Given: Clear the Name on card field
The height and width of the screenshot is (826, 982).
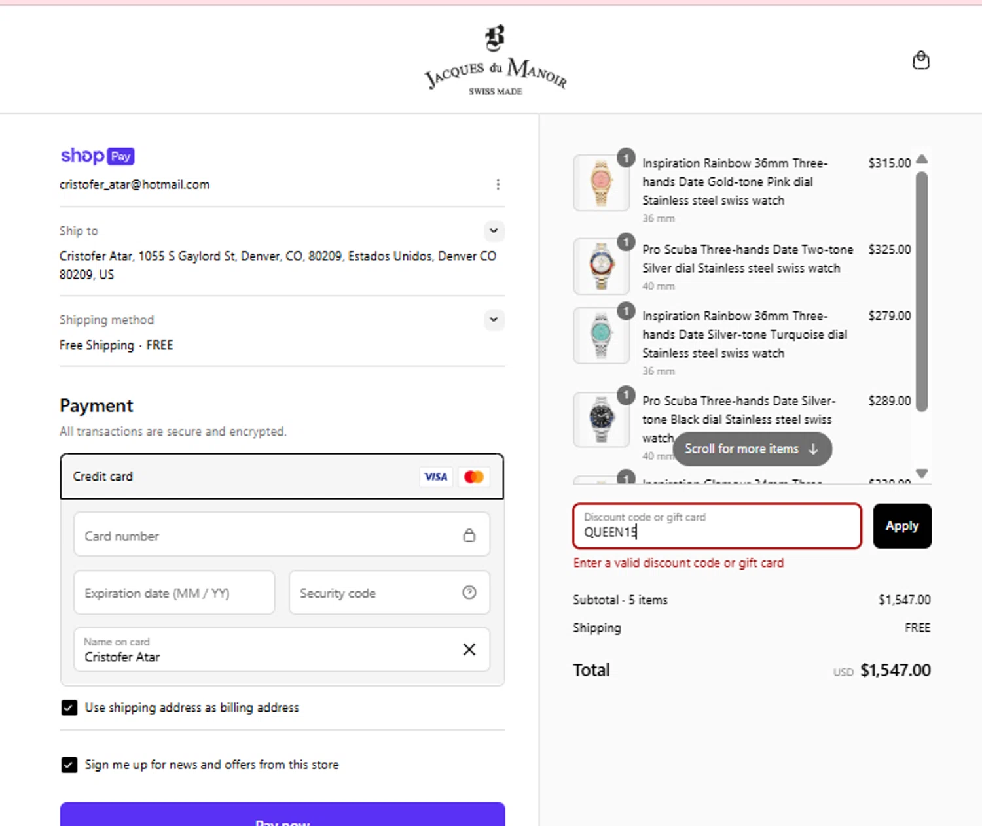Looking at the screenshot, I should (469, 649).
